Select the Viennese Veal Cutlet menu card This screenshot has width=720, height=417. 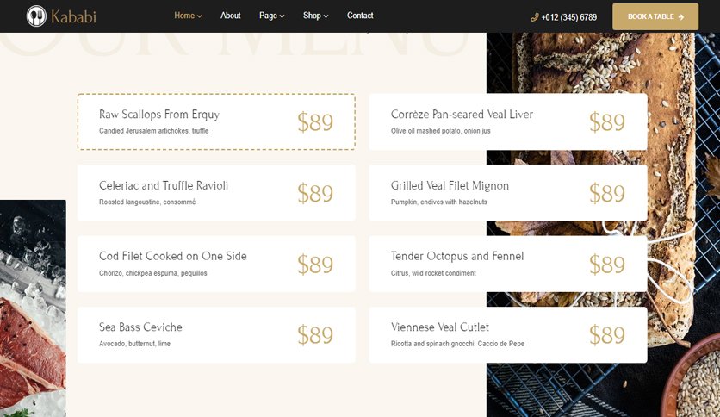[x=508, y=335]
